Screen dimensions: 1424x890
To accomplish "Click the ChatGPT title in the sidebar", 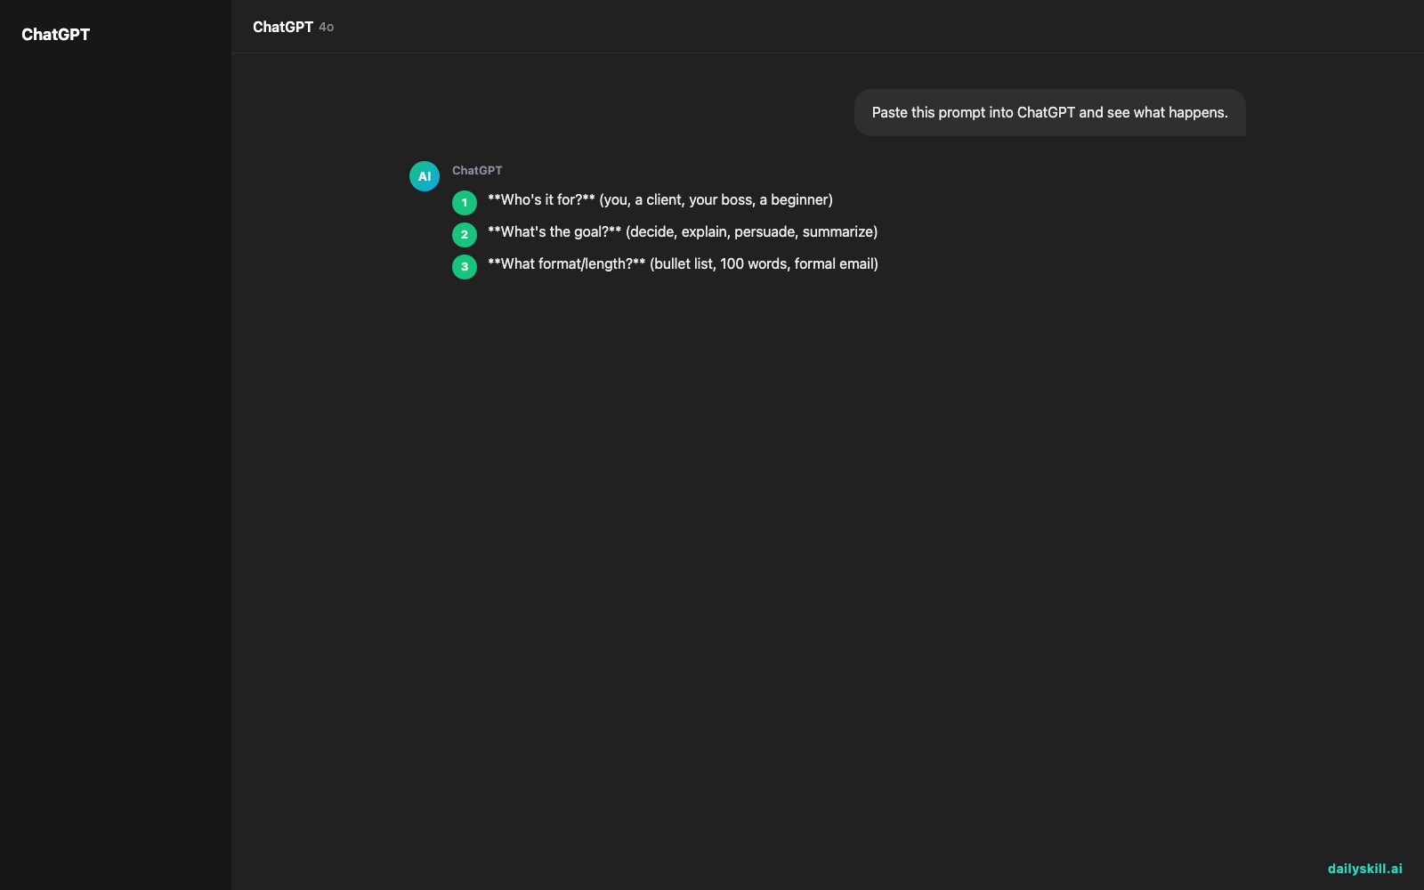I will pyautogui.click(x=55, y=35).
